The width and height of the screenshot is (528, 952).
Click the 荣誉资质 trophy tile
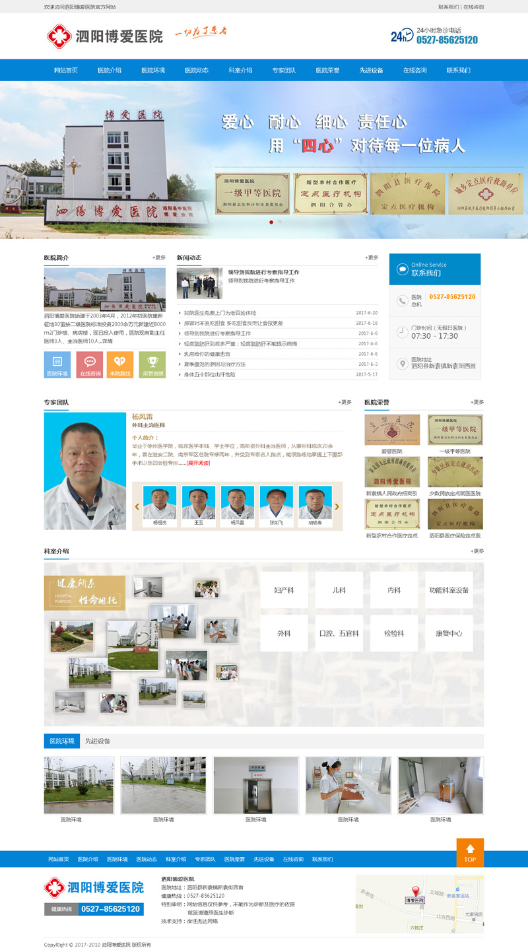pos(152,364)
